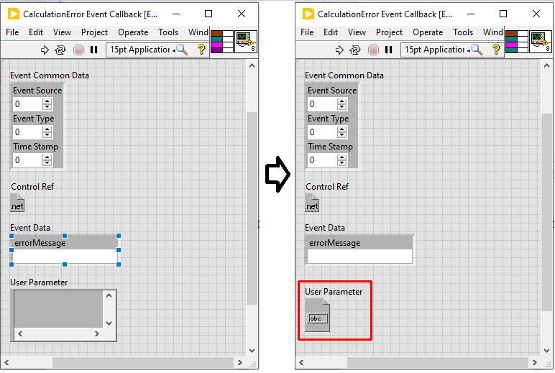Click yellow Help question mark in left window
This screenshot has height=373, width=555.
pyautogui.click(x=201, y=49)
